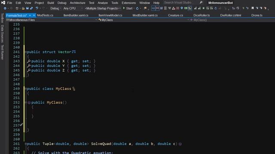Open the Data Sources side panel
This screenshot has width=275, height=154.
[2, 34]
